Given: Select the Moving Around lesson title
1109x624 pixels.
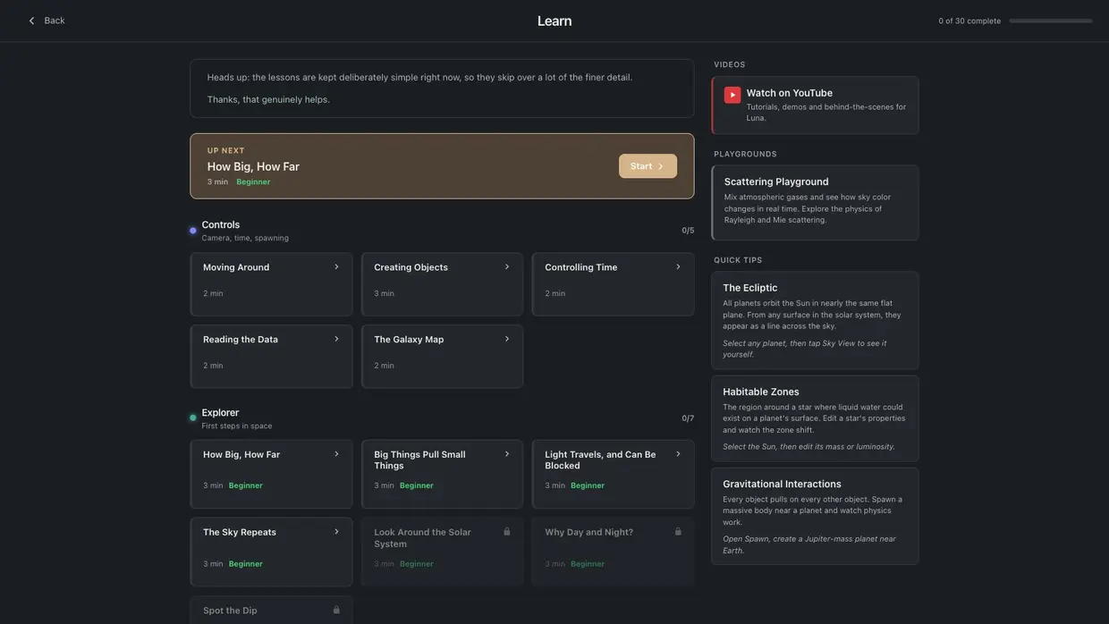Looking at the screenshot, I should (x=236, y=267).
